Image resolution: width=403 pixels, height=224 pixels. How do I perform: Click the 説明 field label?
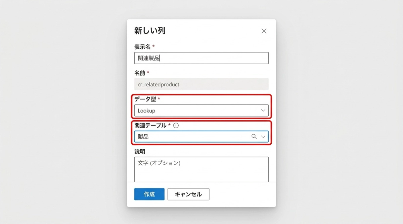click(140, 152)
